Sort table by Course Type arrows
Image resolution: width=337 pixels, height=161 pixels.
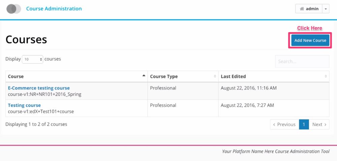215,76
